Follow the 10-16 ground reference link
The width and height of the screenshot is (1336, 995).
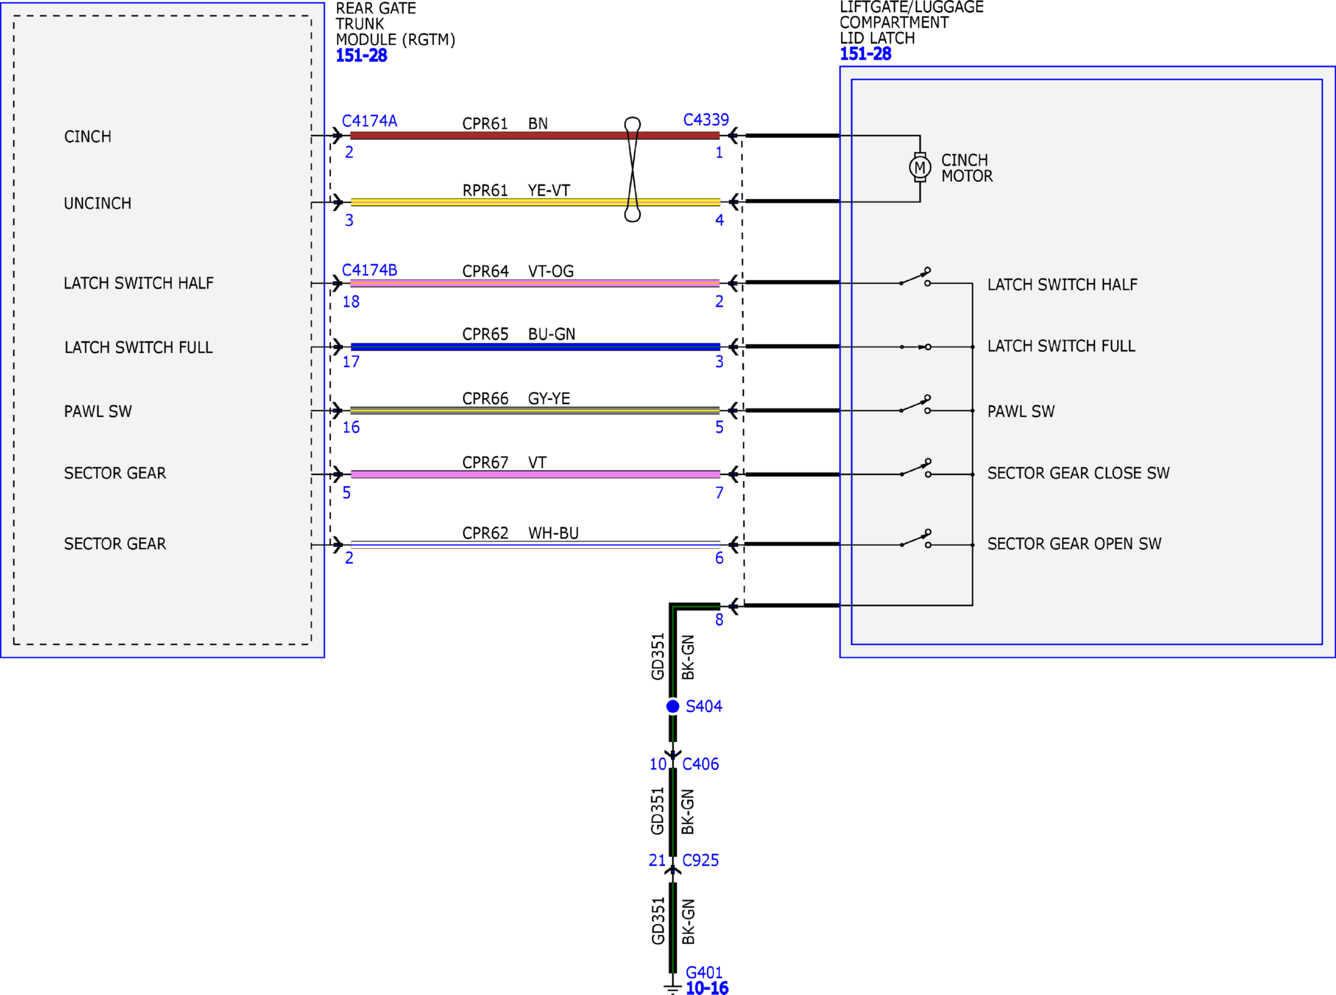point(707,988)
